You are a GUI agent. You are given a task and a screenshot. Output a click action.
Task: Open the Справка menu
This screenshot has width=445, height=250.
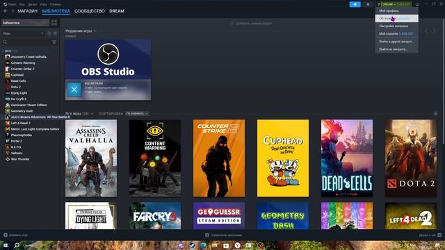55,4
